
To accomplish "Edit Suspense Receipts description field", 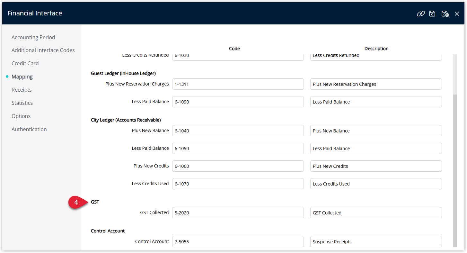I will click(376, 242).
